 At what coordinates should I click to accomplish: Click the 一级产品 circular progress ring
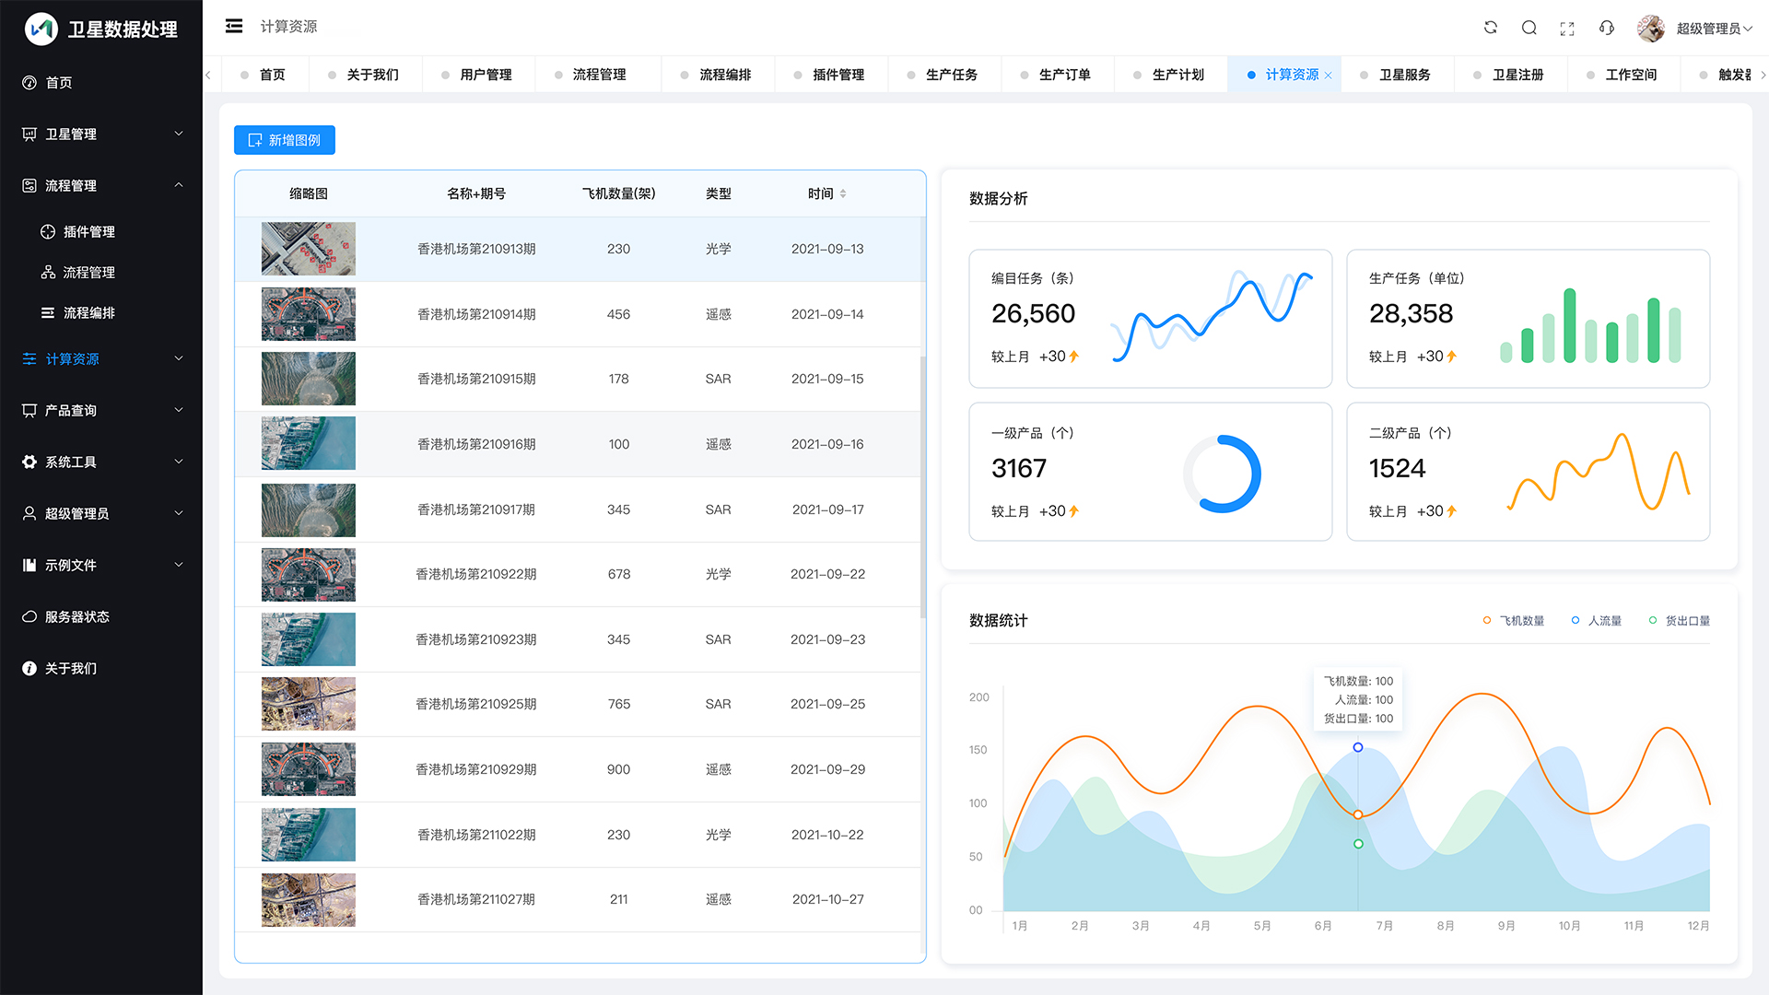(x=1222, y=474)
